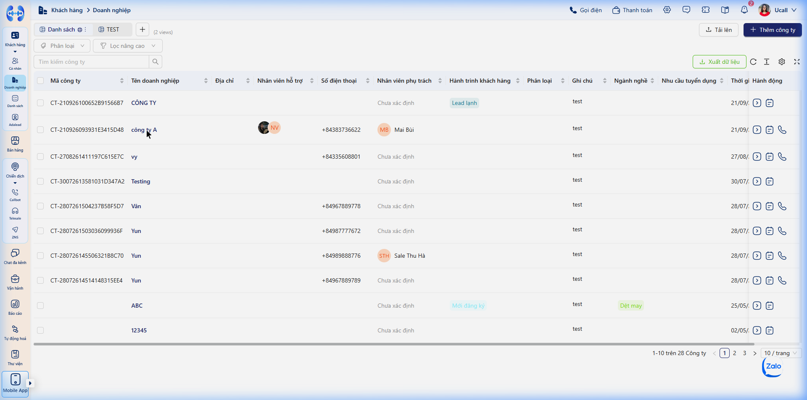This screenshot has width=807, height=400.
Task: Click Khách hàng breadcrumb link
Action: pos(67,10)
